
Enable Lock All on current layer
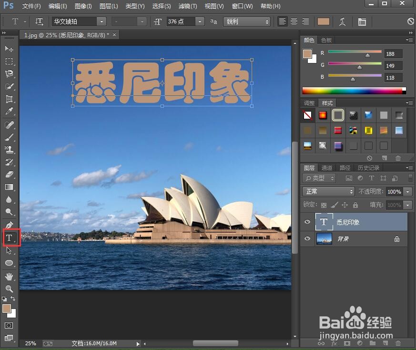(x=356, y=205)
